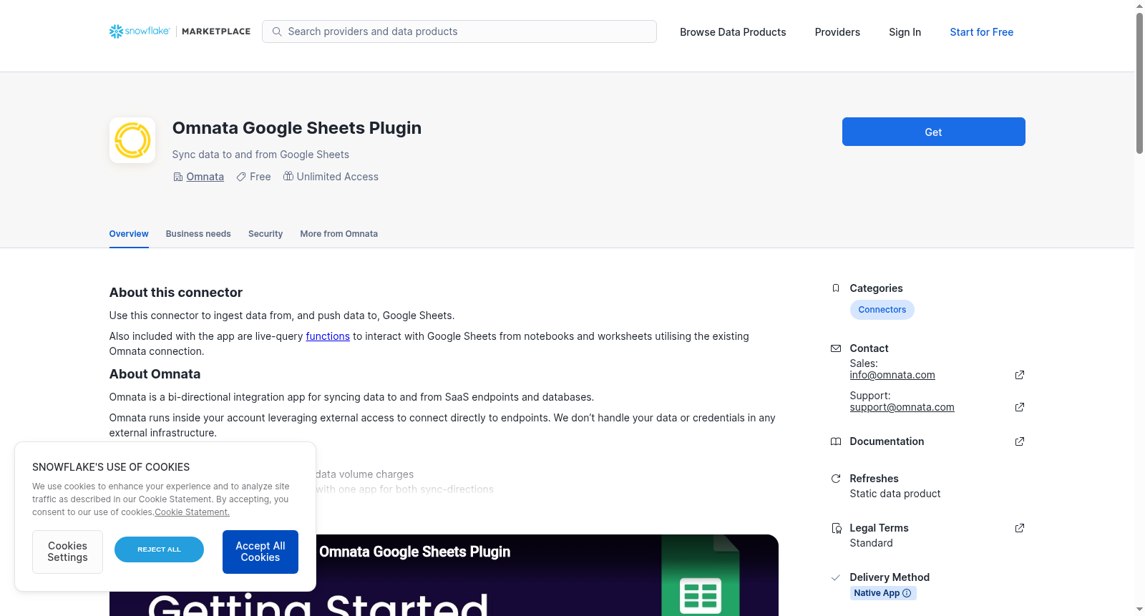Click the "Standard" legal terms value
This screenshot has height=616, width=1145.
872,543
